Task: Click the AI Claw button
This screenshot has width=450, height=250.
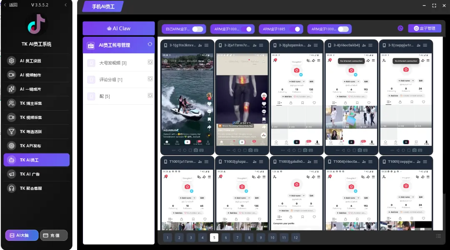Action: pyautogui.click(x=118, y=28)
